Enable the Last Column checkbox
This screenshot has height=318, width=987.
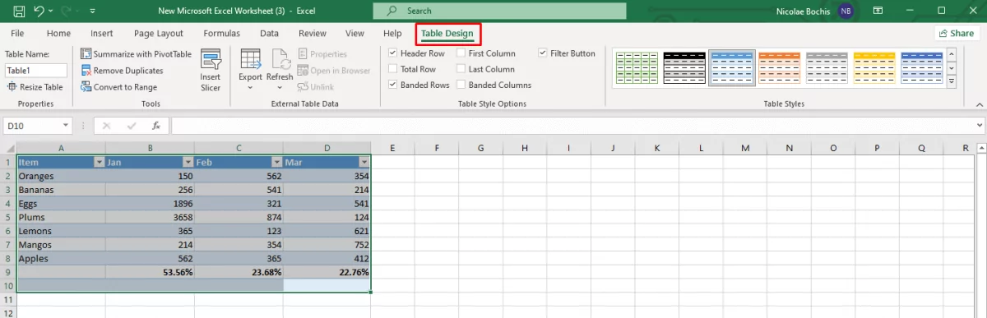(461, 69)
